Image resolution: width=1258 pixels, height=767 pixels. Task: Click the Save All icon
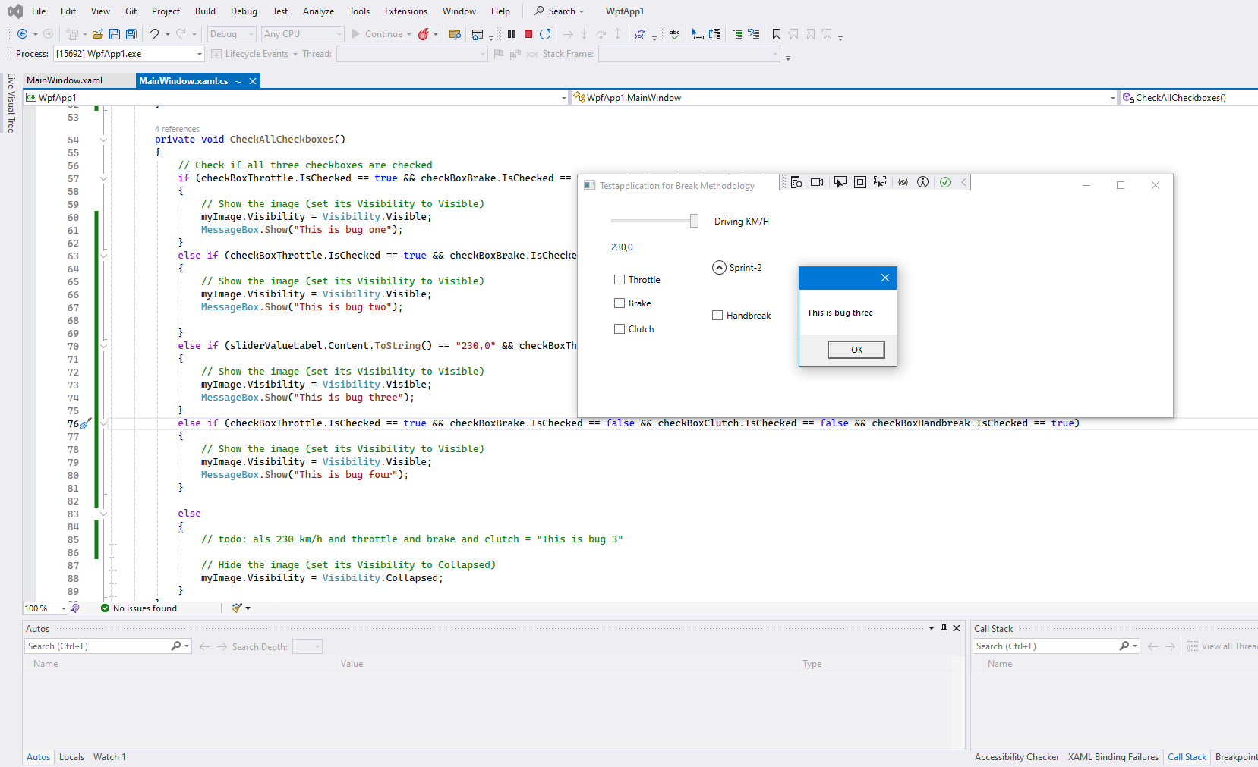131,34
